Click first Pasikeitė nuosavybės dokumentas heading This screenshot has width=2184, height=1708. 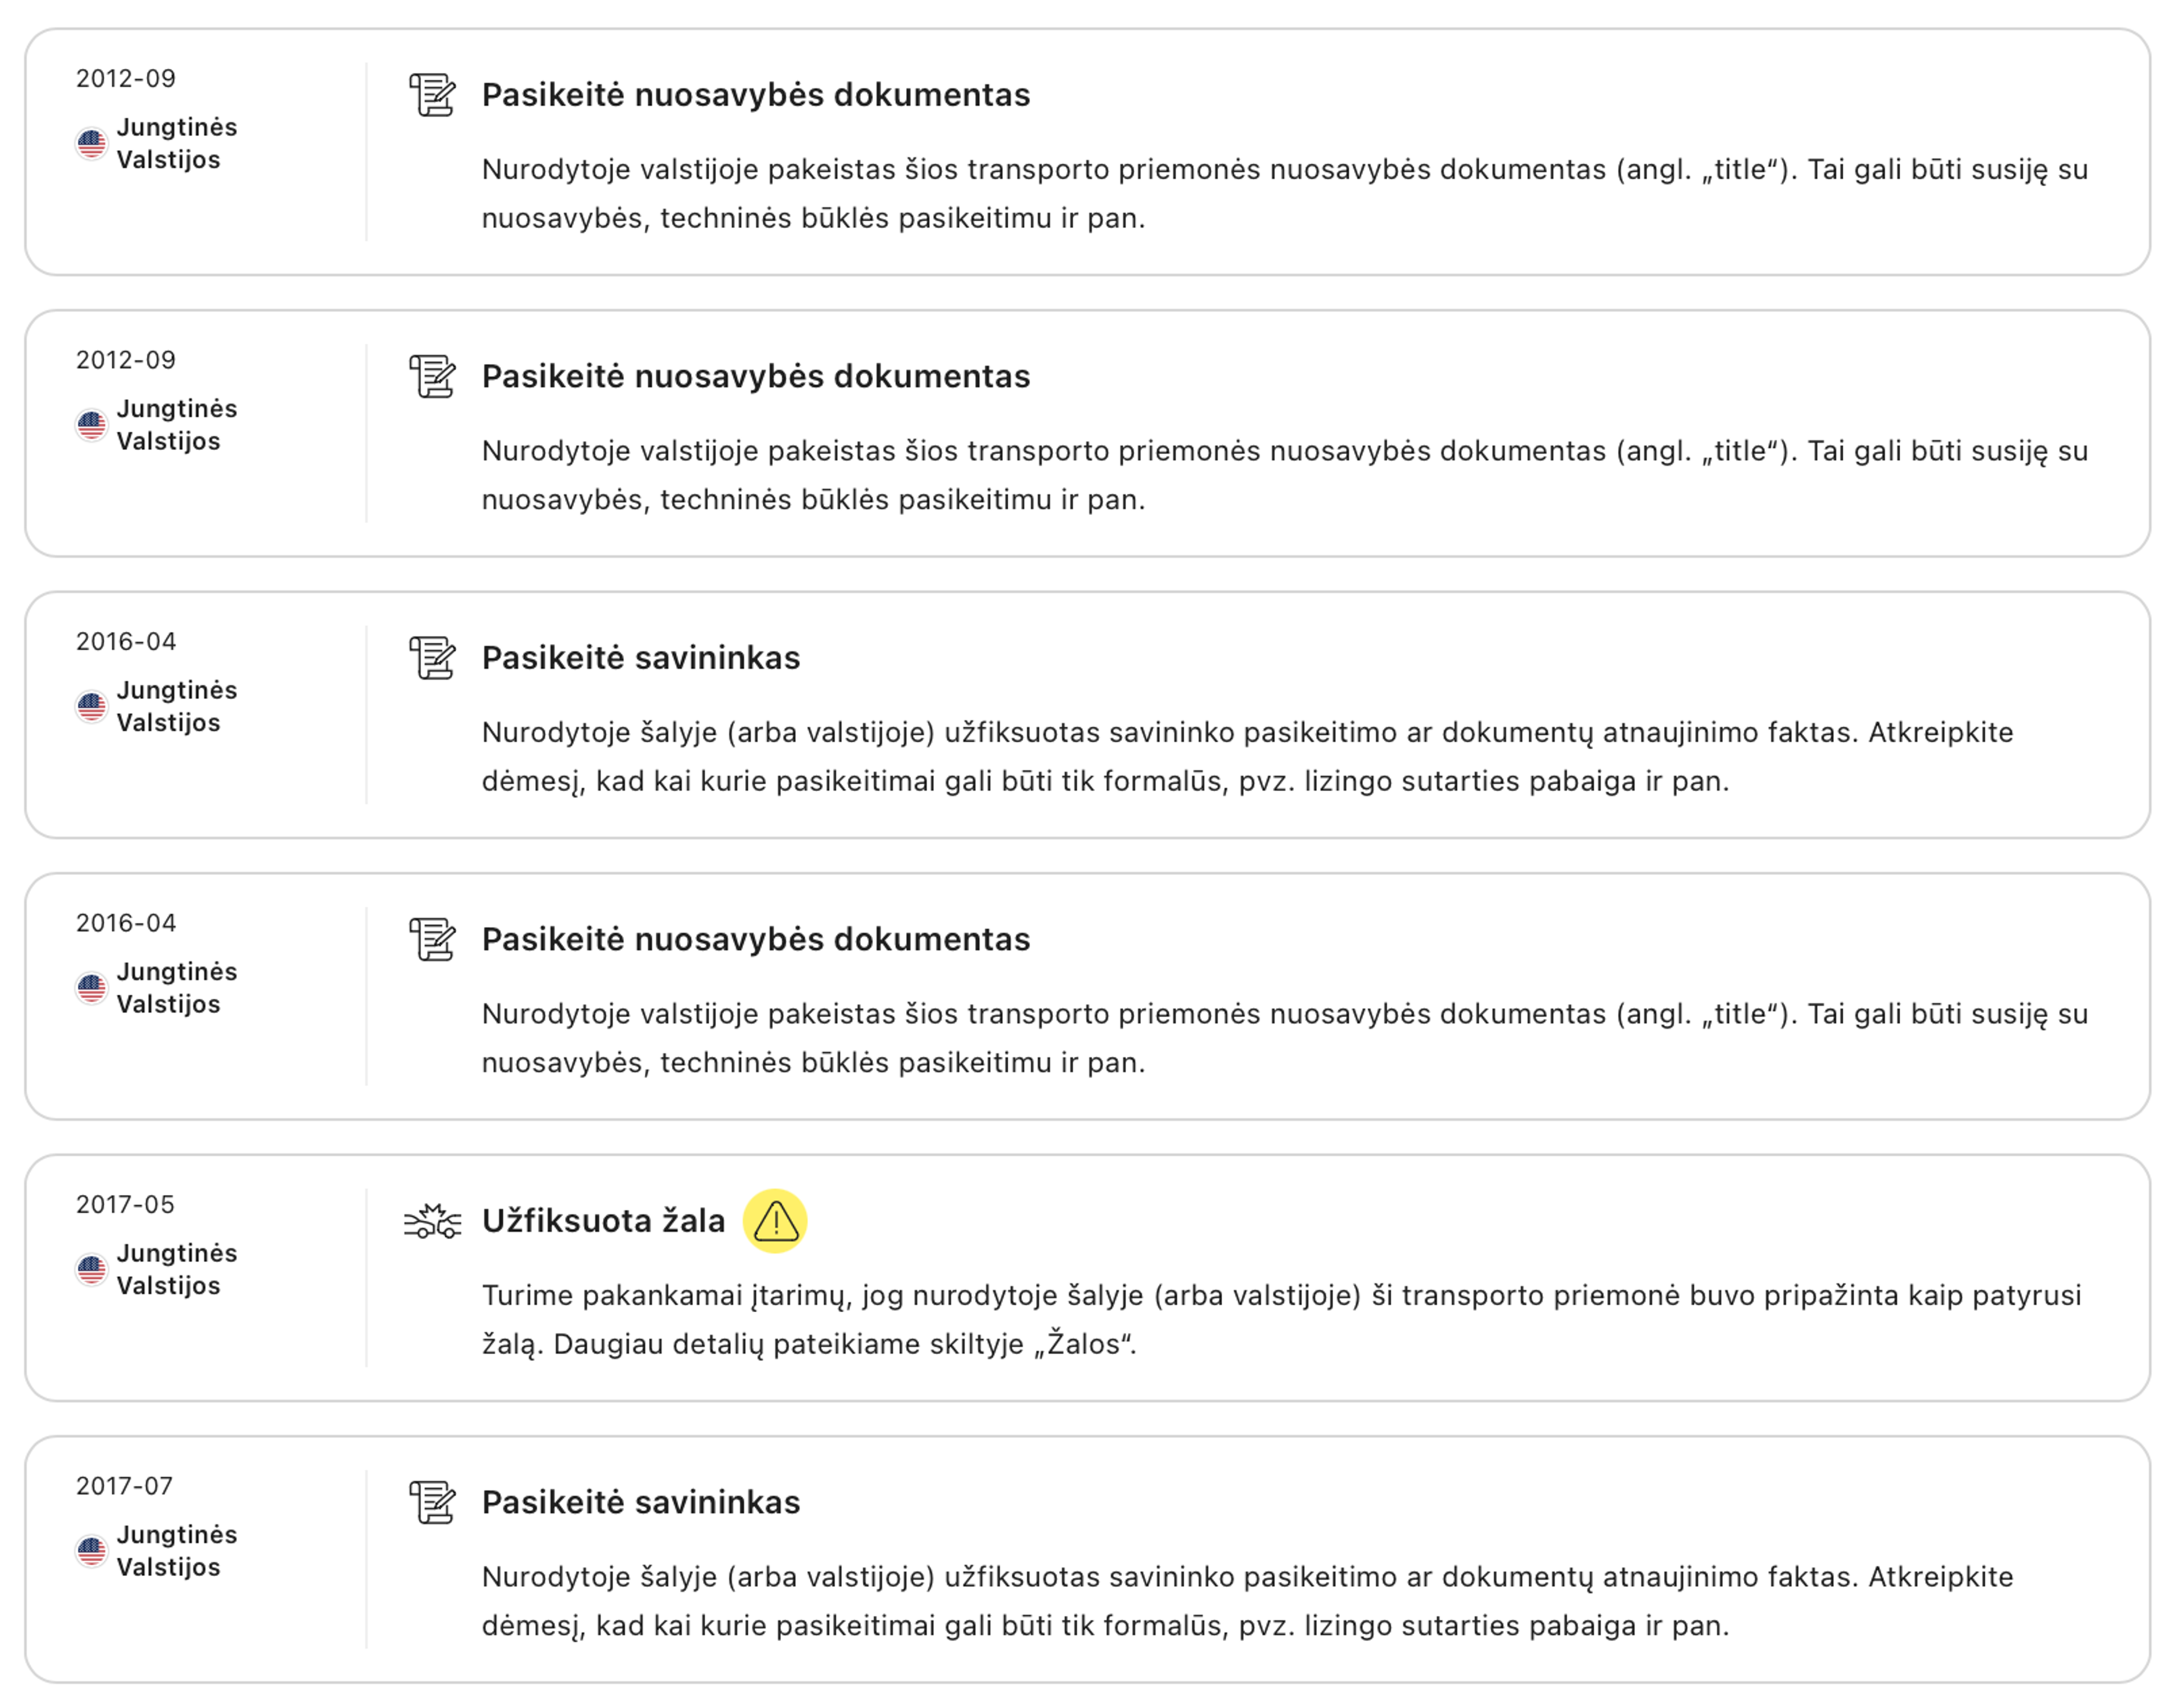[x=756, y=95]
